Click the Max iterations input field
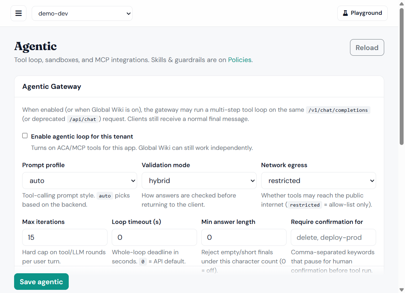Screen dimensions: 405x293 65,237
